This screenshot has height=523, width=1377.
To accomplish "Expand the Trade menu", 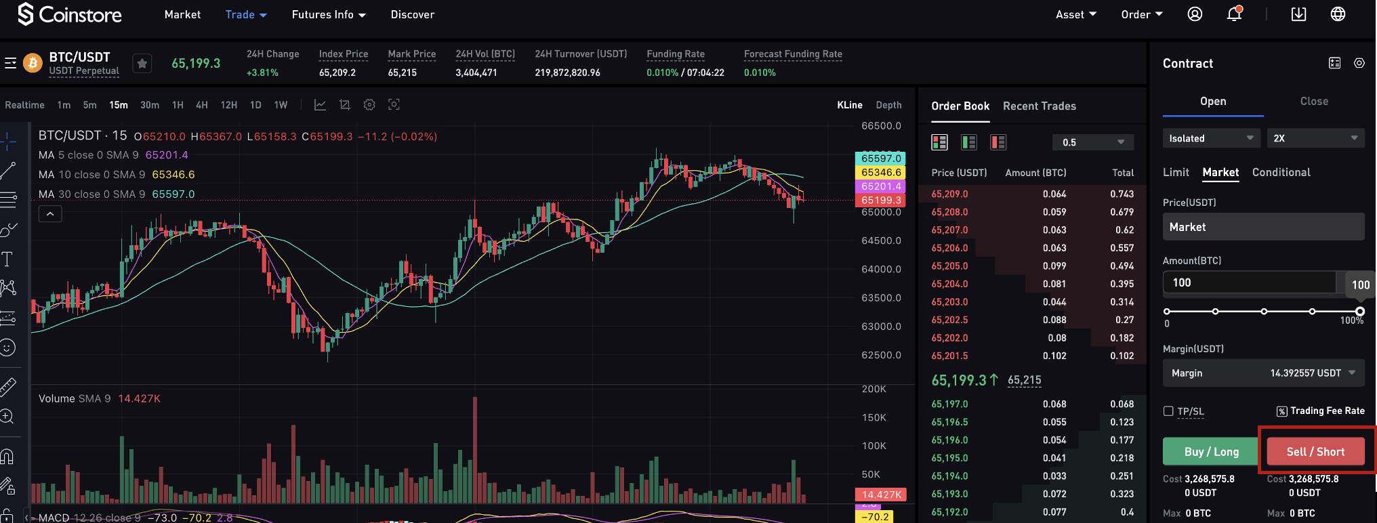I will tap(246, 14).
